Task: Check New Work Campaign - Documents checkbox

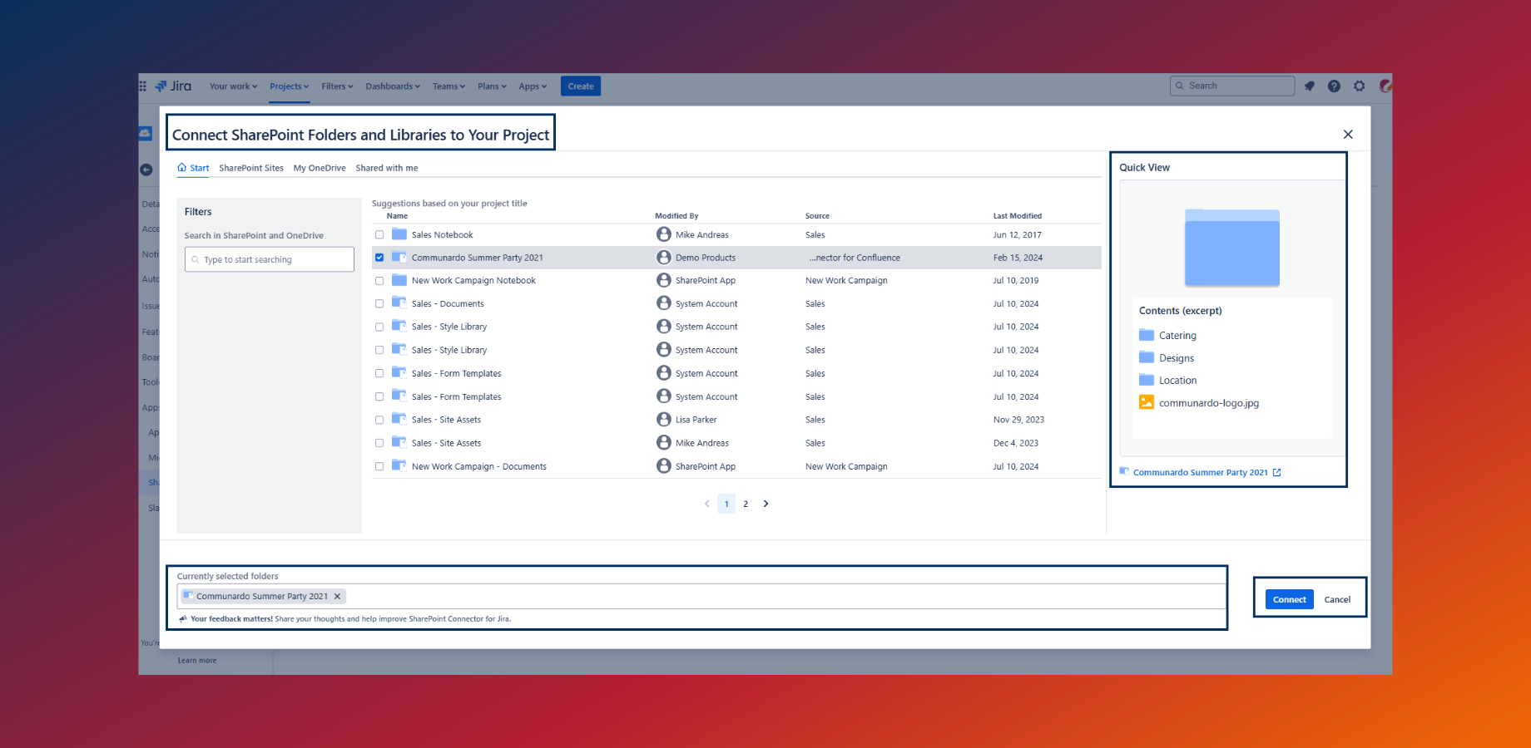Action: (x=379, y=466)
